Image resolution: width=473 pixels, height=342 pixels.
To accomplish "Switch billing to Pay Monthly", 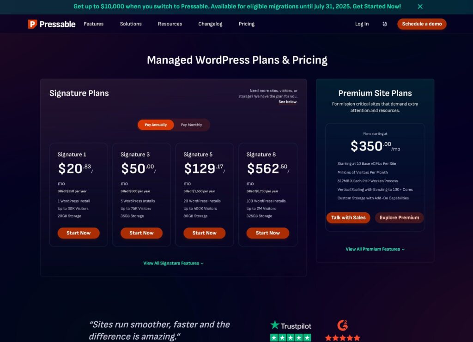I will 191,125.
